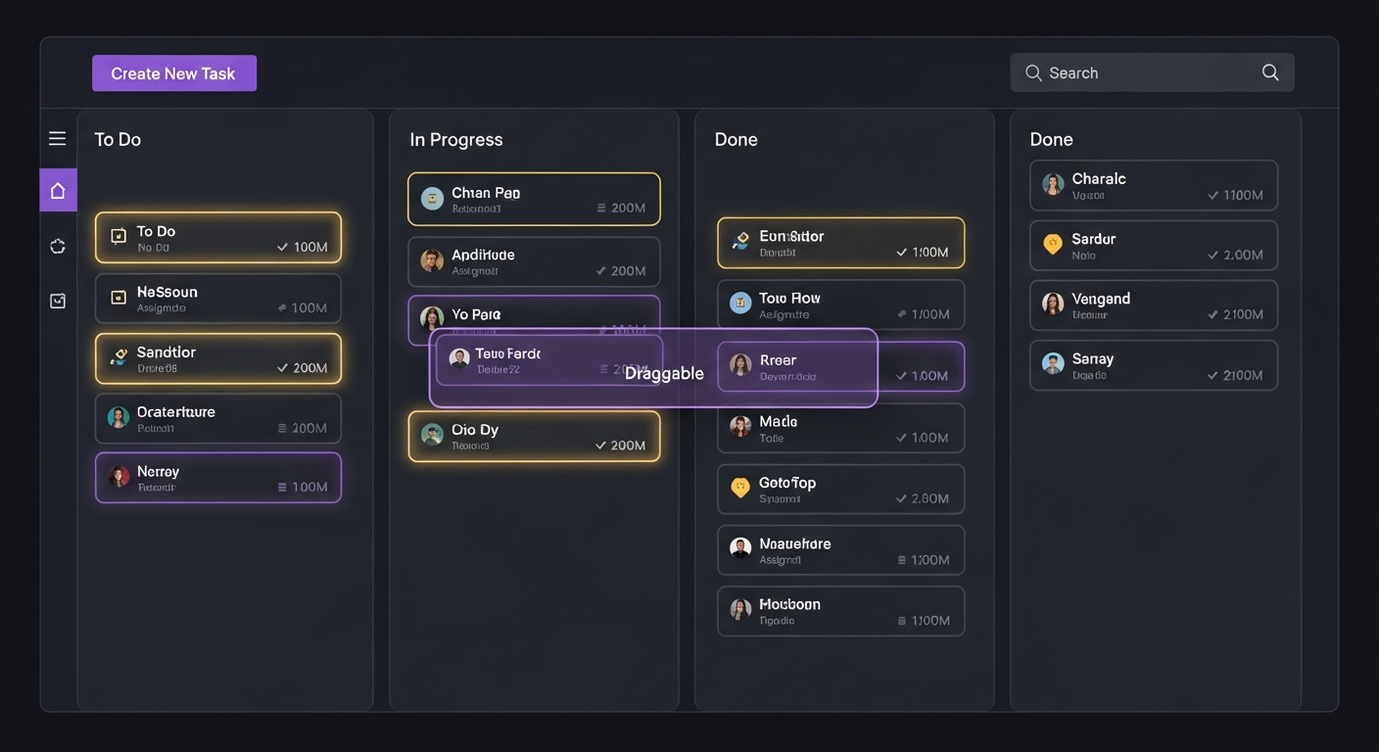Click the checkmark on Madla card
1379x752 pixels.
tap(902, 438)
